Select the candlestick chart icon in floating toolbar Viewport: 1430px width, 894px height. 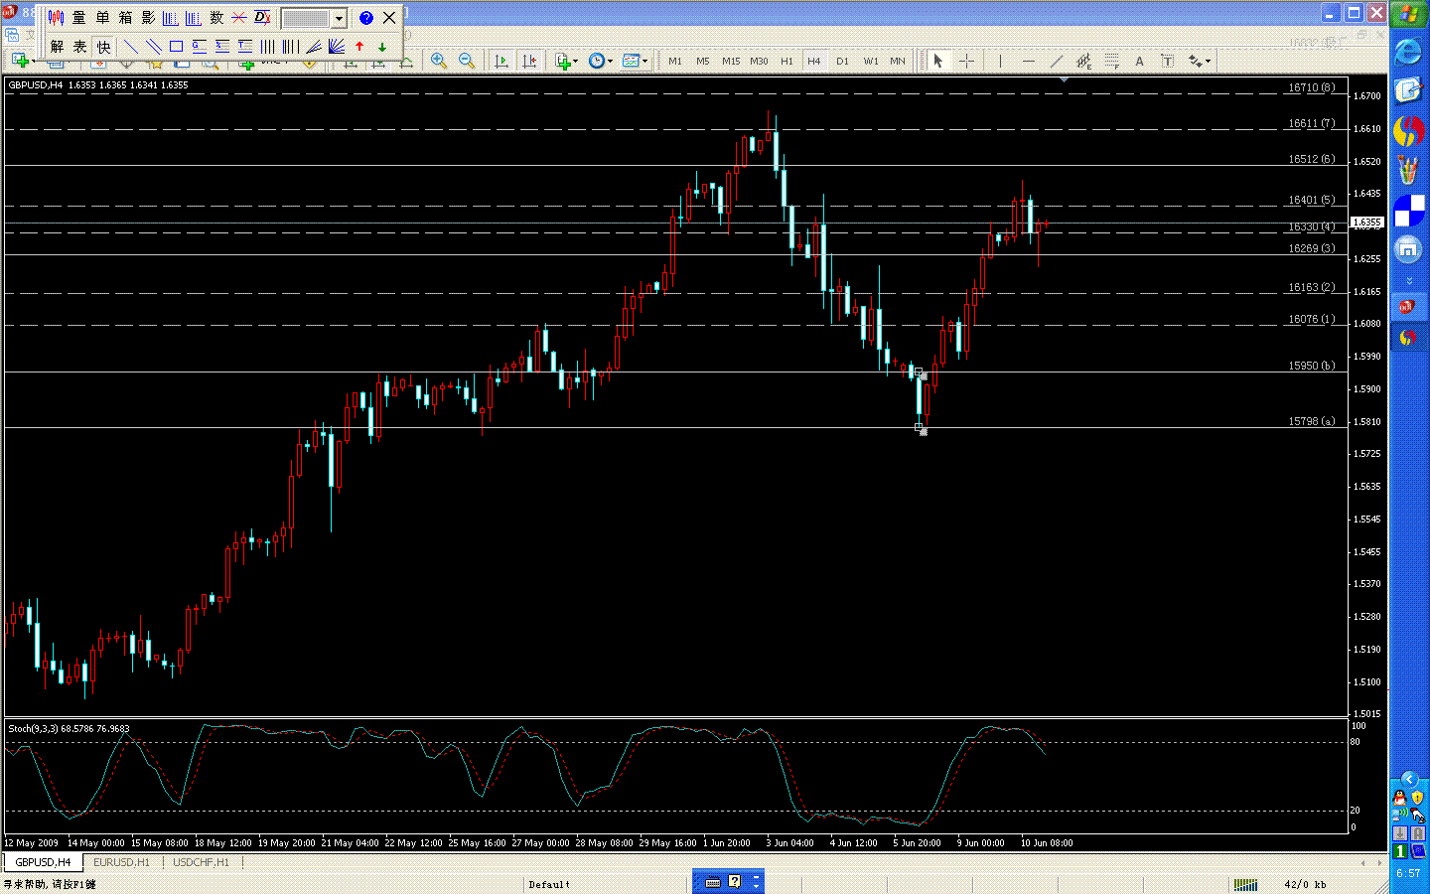point(57,18)
